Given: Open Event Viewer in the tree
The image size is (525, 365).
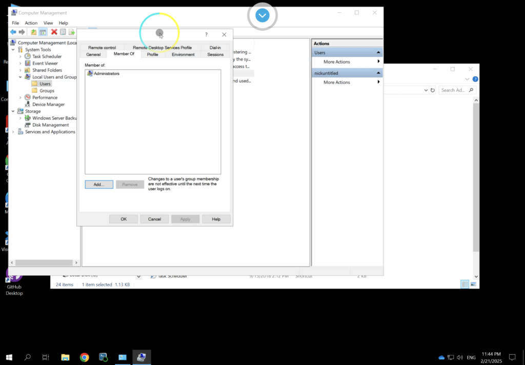Looking at the screenshot, I should coord(45,64).
